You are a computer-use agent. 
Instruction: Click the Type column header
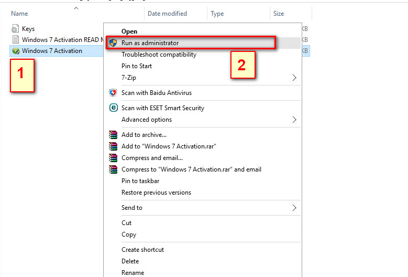pos(217,14)
